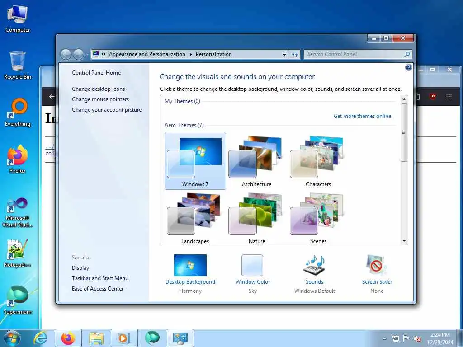The height and width of the screenshot is (347, 463).
Task: Open Change mouse pointers
Action: tap(100, 99)
